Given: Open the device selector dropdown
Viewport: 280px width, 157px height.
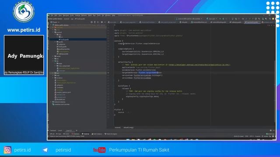Looking at the screenshot, I should coord(189,19).
